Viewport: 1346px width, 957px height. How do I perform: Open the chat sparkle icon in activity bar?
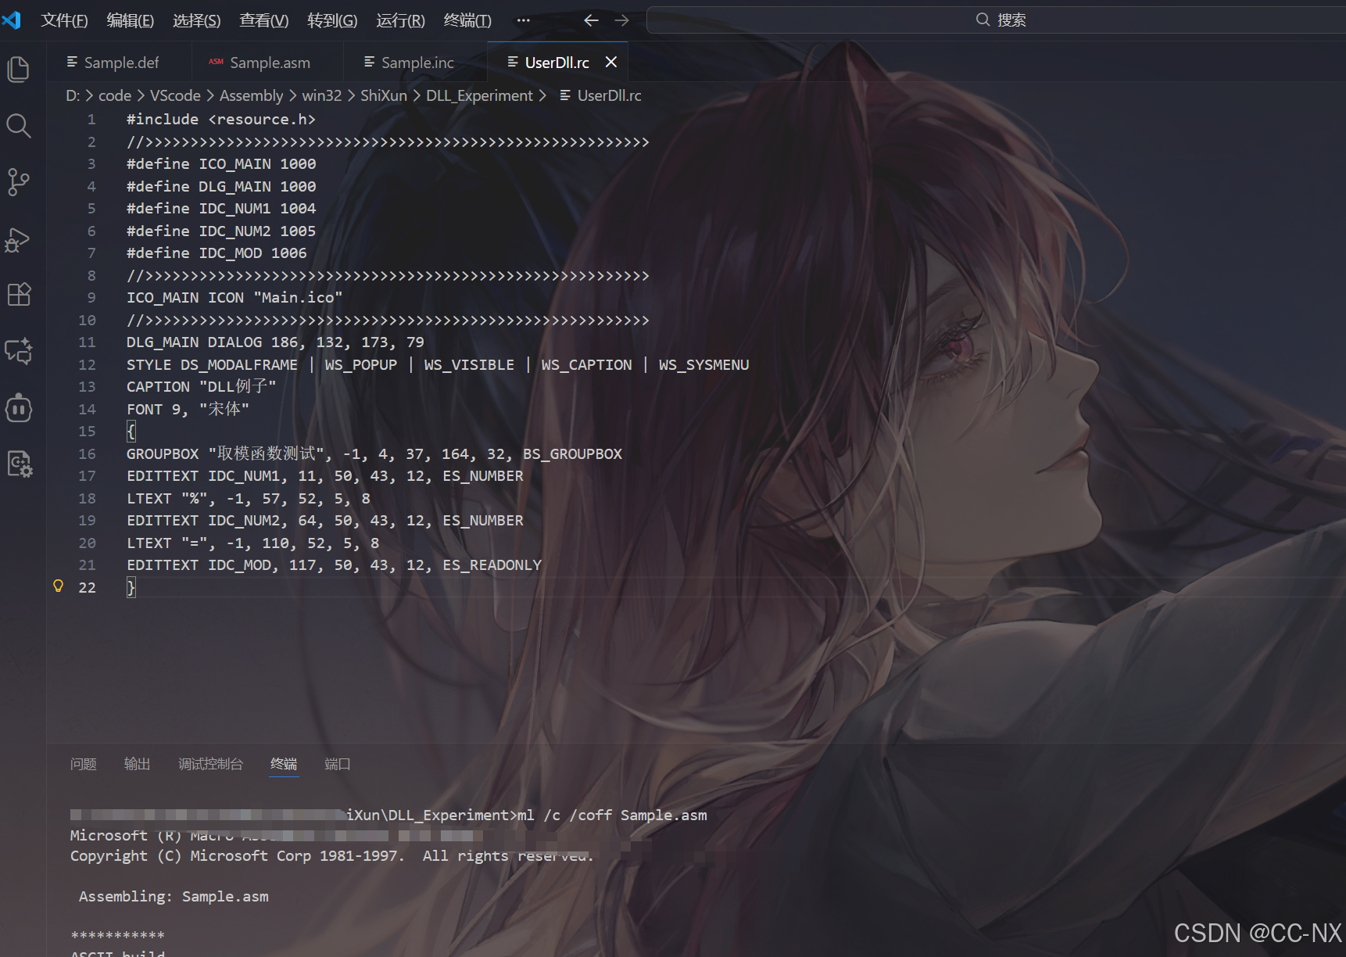(19, 351)
